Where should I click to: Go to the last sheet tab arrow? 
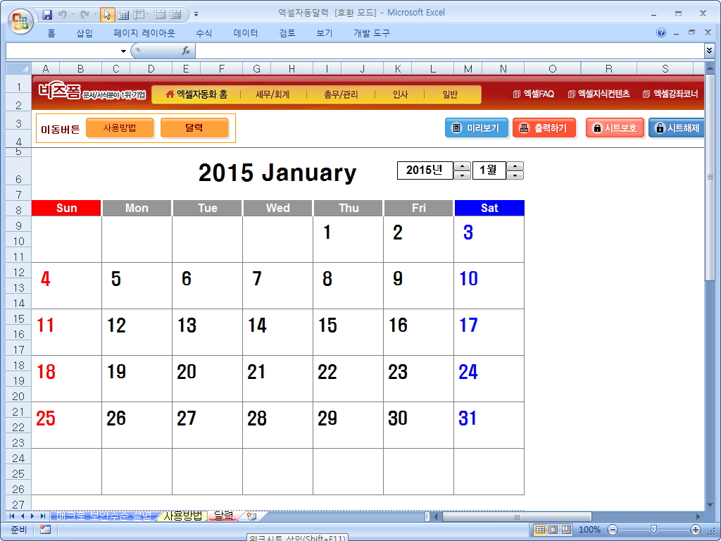pos(42,516)
